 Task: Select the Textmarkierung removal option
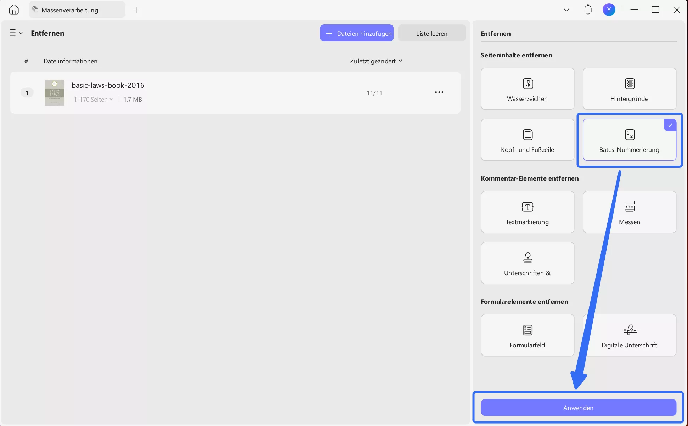[x=527, y=212]
